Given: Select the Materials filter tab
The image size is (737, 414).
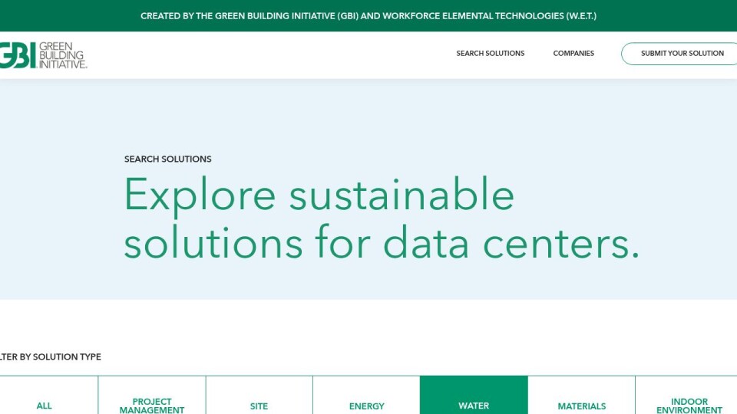Looking at the screenshot, I should pos(581,406).
